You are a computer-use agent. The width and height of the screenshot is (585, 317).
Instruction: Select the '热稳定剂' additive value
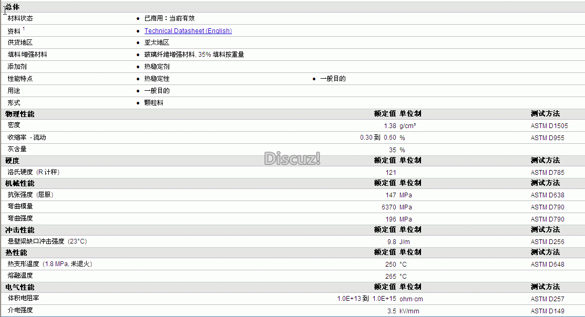[157, 66]
